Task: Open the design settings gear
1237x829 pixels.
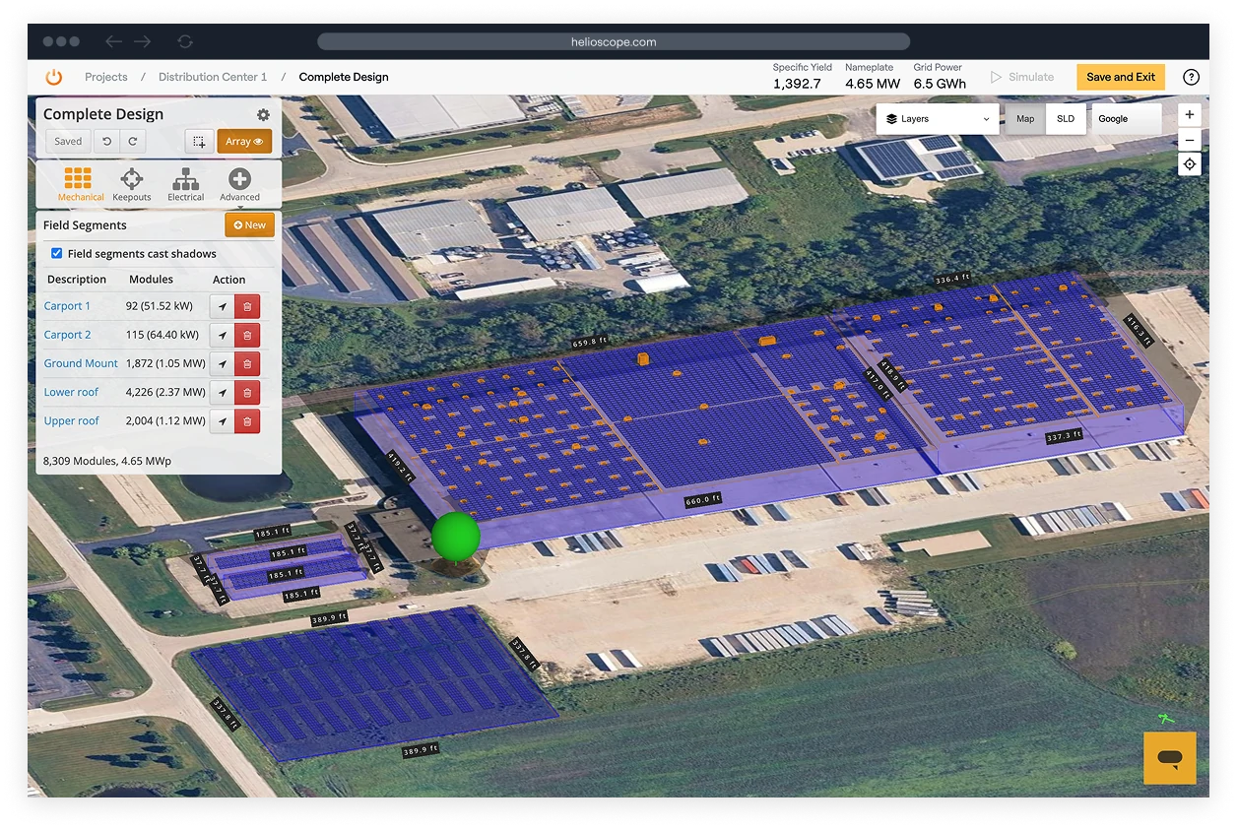Action: [263, 114]
